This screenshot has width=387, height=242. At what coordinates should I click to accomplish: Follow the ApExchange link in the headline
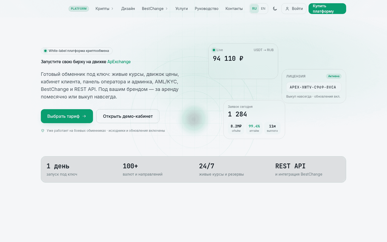119,62
